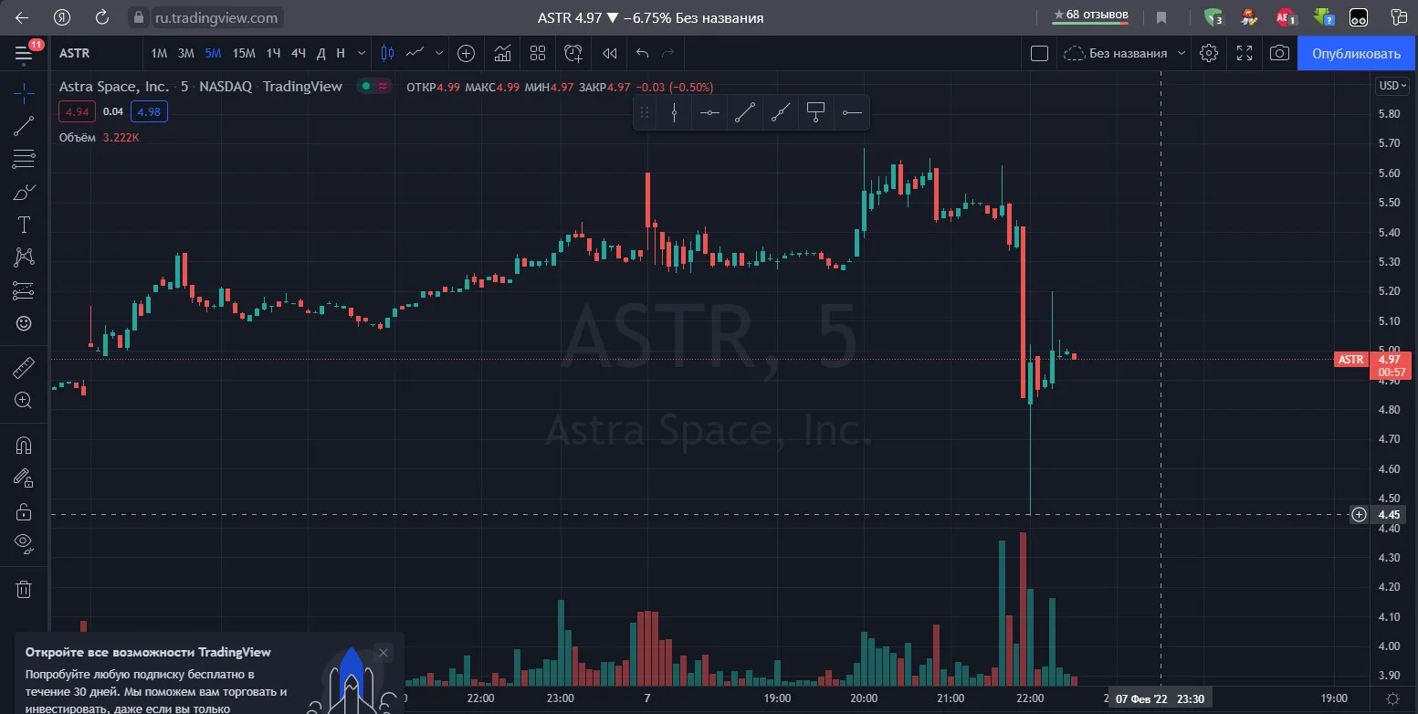Open the chart patterns tool
1418x714 pixels.
[24, 258]
